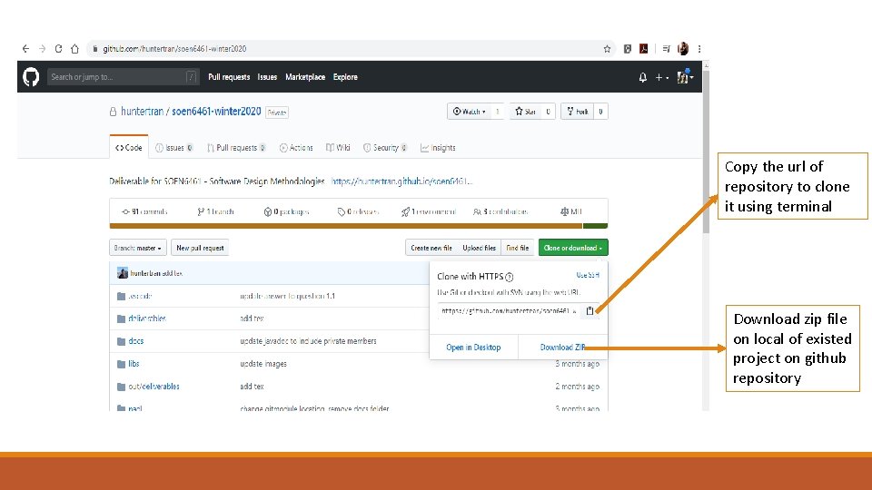The height and width of the screenshot is (490, 872).
Task: Open the Clone with HTTPS help icon
Action: point(509,277)
